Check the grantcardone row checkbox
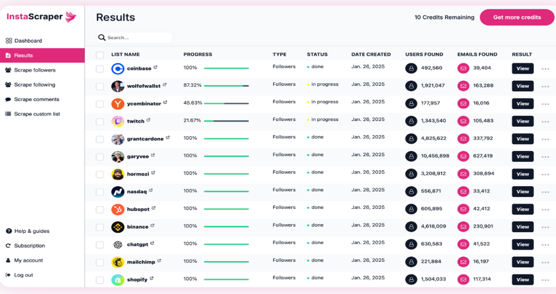The width and height of the screenshot is (556, 294). pyautogui.click(x=100, y=139)
